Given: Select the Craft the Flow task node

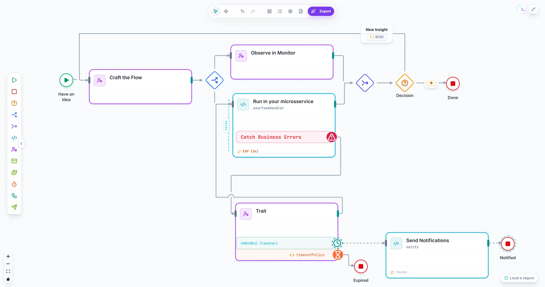Looking at the screenshot, I should (141, 87).
